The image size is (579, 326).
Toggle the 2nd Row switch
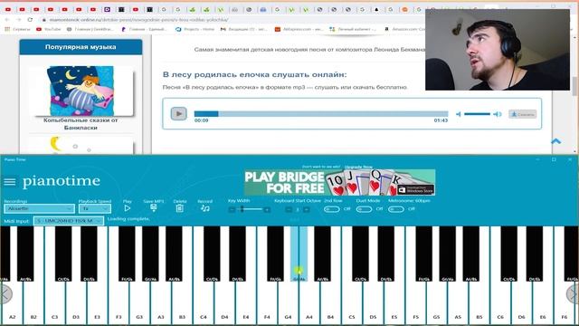[x=332, y=209]
